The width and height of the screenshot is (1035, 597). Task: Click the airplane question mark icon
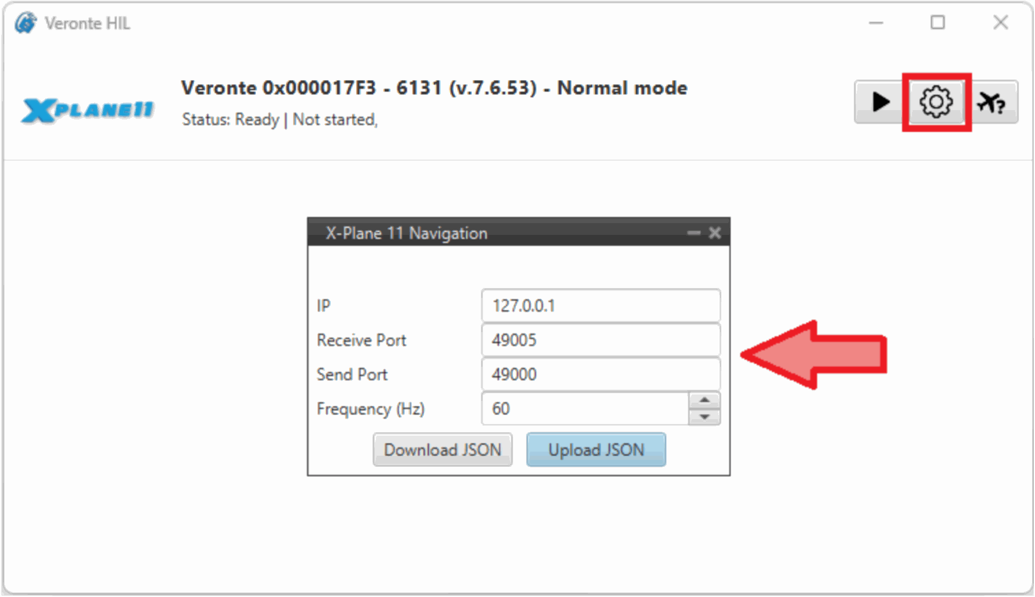pos(991,102)
